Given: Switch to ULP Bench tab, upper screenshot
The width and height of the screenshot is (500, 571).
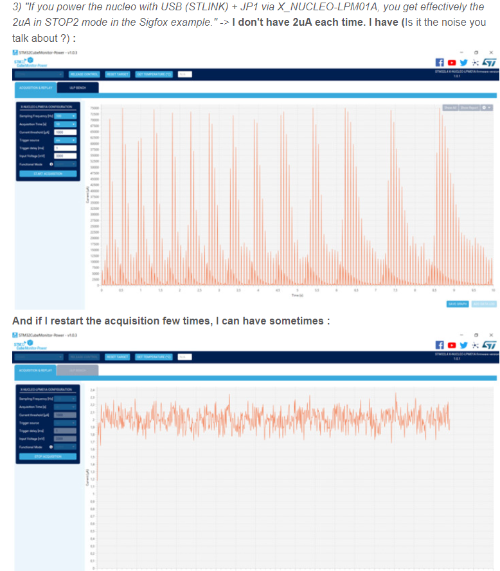Looking at the screenshot, I should point(78,88).
